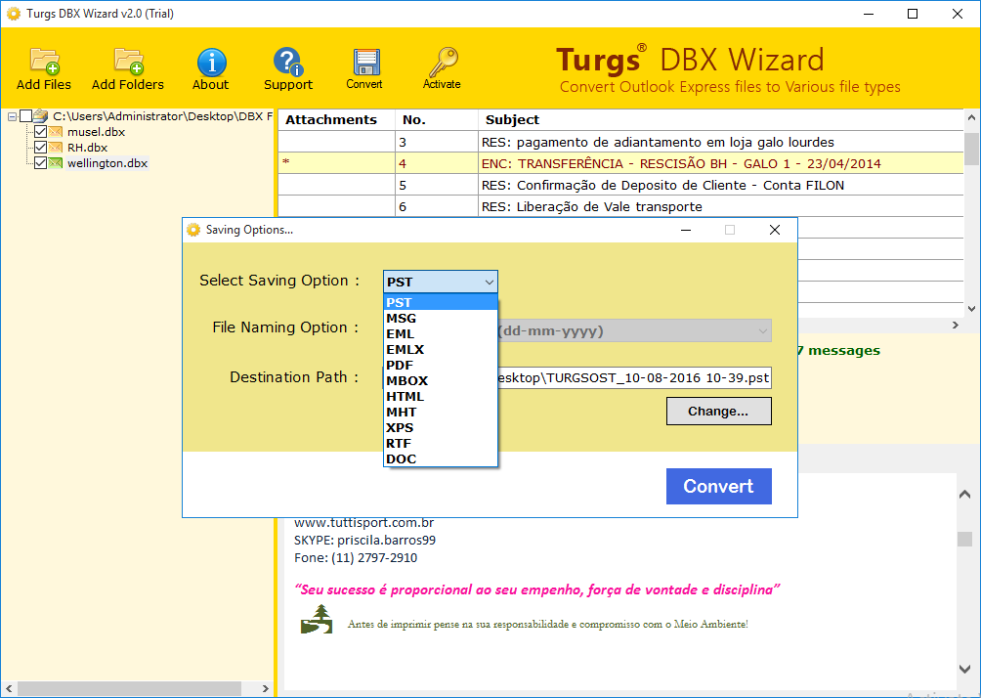Viewport: 981px width, 698px height.
Task: Choose RTF from the saving options list
Action: tap(441, 443)
